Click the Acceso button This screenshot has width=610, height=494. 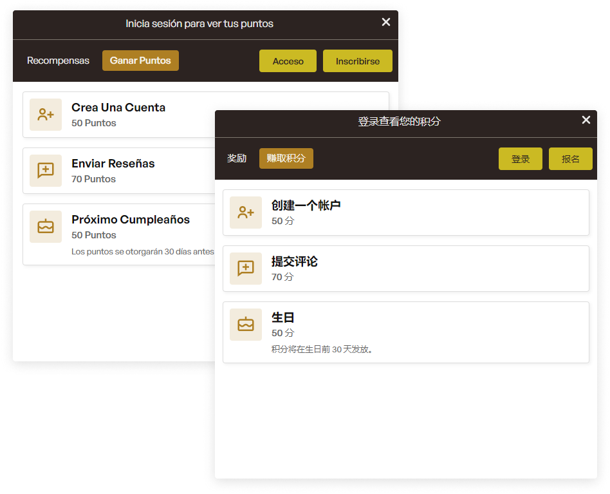tap(288, 61)
